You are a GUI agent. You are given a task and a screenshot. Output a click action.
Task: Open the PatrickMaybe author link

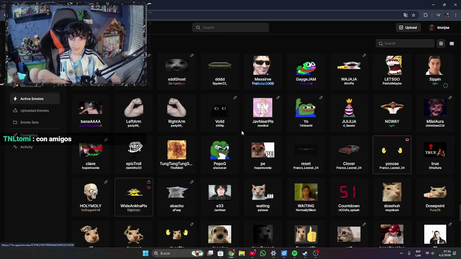click(392, 83)
